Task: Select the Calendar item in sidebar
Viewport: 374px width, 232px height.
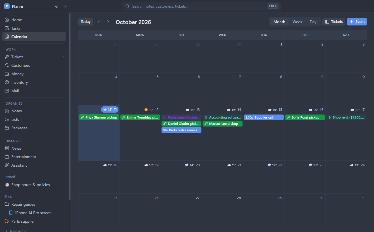Action: coord(34,37)
